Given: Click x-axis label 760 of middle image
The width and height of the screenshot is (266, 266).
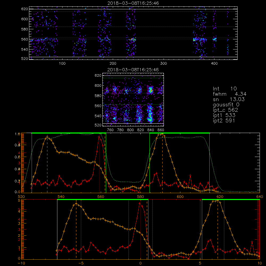Looking at the screenshot, I should pos(110,130).
